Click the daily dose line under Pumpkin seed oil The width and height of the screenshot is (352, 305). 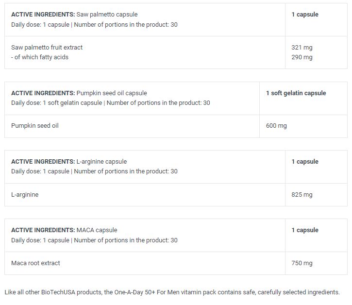[x=110, y=103]
